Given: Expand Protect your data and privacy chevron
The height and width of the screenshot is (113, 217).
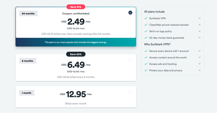Looking at the screenshot, I should pyautogui.click(x=200, y=70).
